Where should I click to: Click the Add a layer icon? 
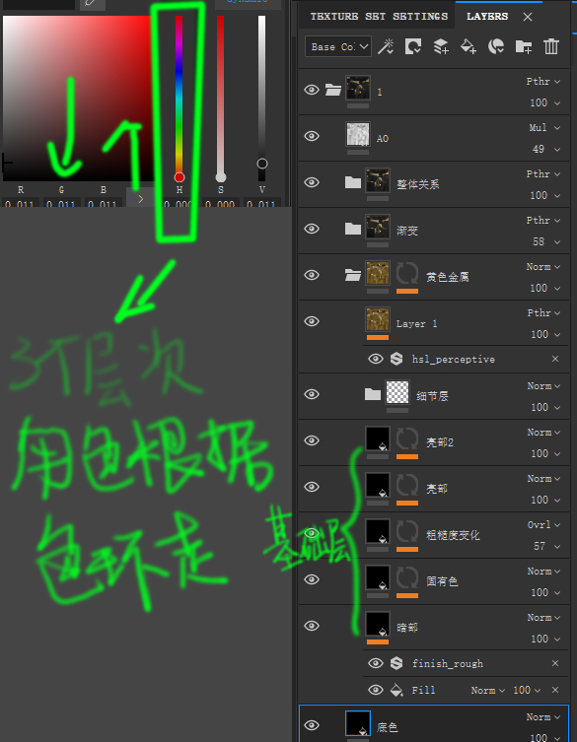(441, 46)
